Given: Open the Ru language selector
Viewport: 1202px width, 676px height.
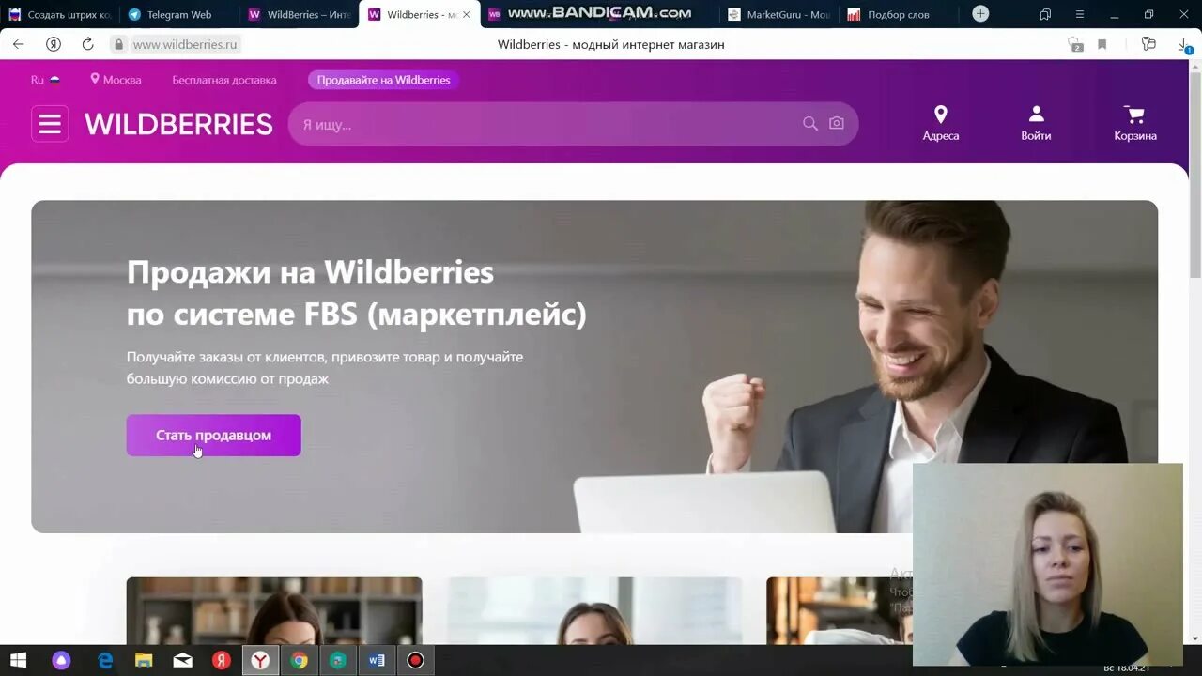Looking at the screenshot, I should [x=45, y=80].
